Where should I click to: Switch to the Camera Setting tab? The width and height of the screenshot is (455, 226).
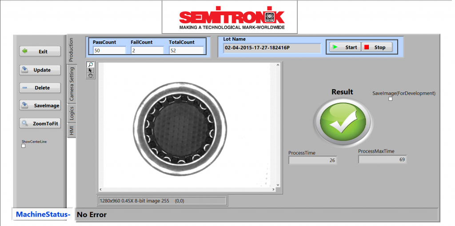tap(72, 83)
